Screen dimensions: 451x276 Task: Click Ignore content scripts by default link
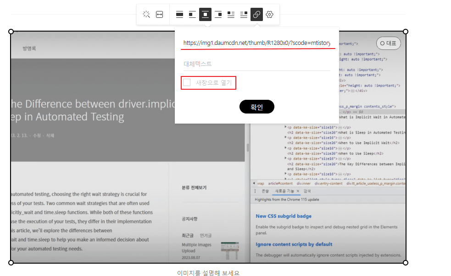(294, 244)
